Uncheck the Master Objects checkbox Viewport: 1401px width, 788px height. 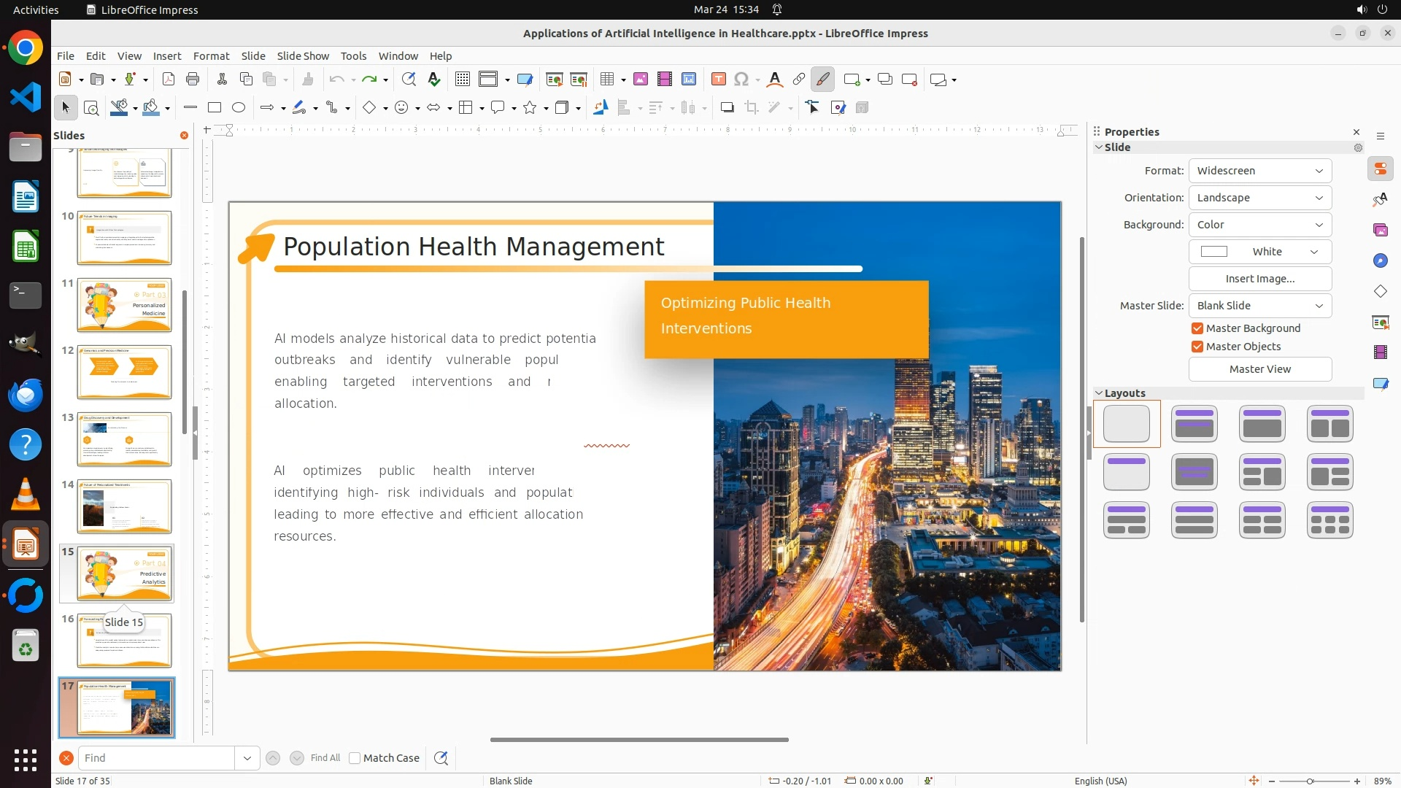point(1197,347)
